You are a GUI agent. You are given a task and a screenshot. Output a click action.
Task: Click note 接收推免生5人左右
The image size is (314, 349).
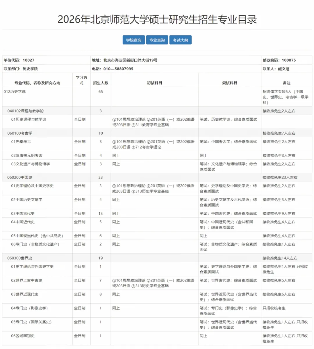pos(279,280)
